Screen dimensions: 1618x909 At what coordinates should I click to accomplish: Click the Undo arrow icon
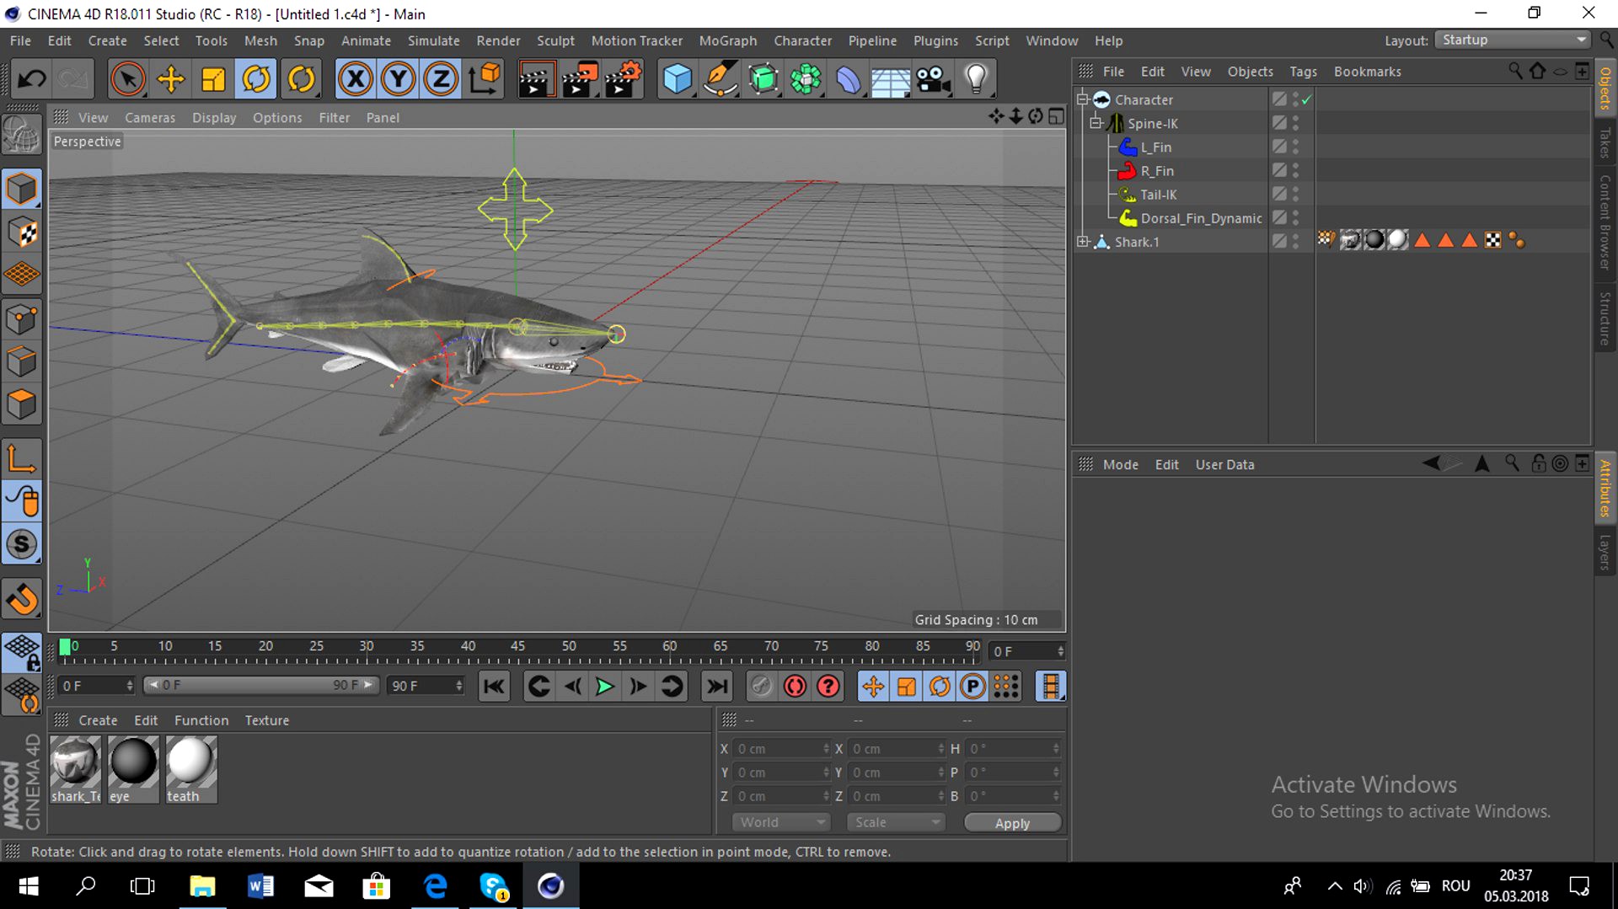point(32,79)
